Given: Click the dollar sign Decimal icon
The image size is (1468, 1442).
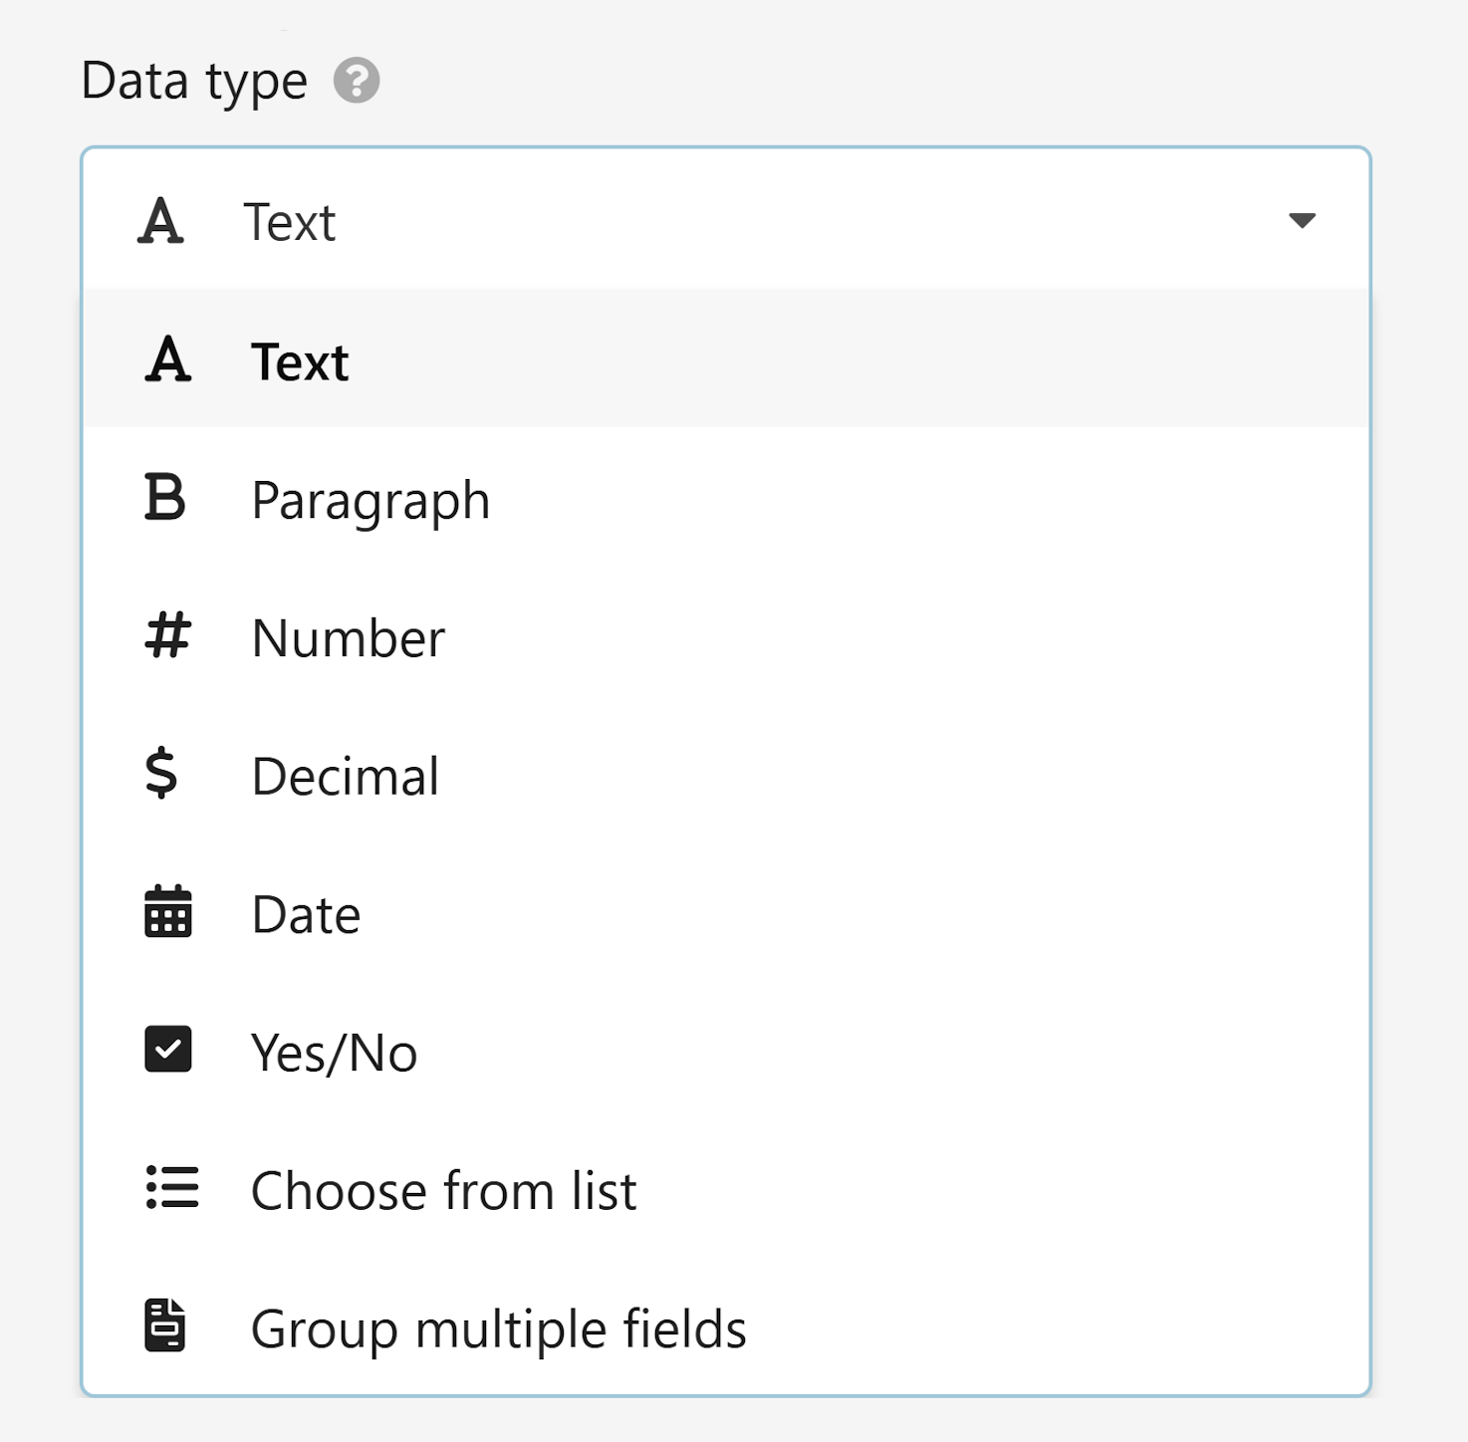Looking at the screenshot, I should [x=161, y=774].
